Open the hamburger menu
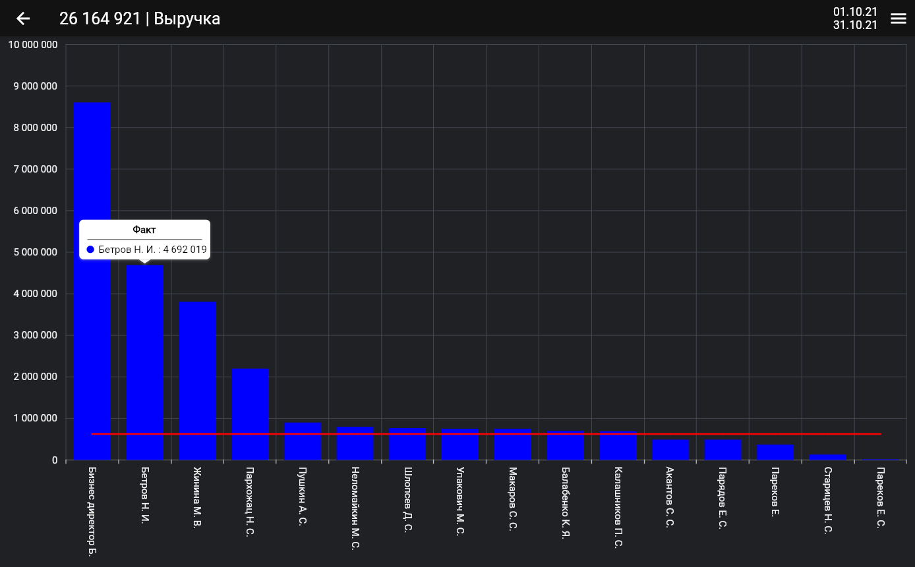The height and width of the screenshot is (567, 915). tap(899, 18)
